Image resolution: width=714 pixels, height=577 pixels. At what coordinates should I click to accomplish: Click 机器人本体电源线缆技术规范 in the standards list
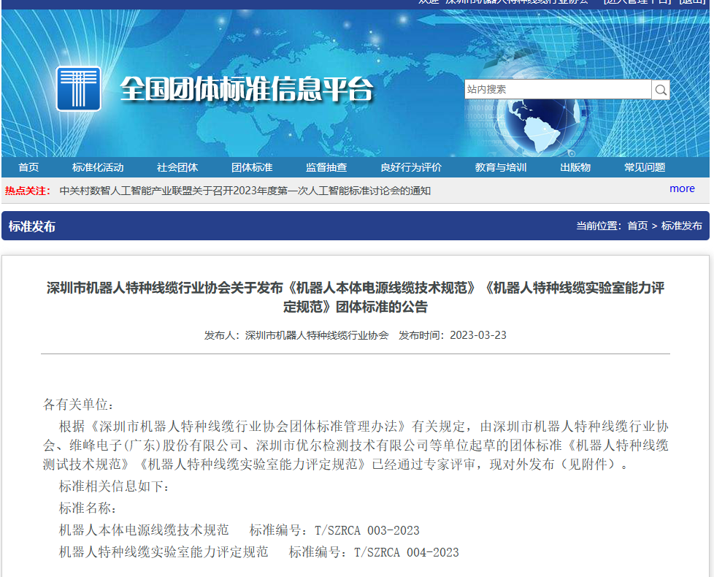[144, 530]
